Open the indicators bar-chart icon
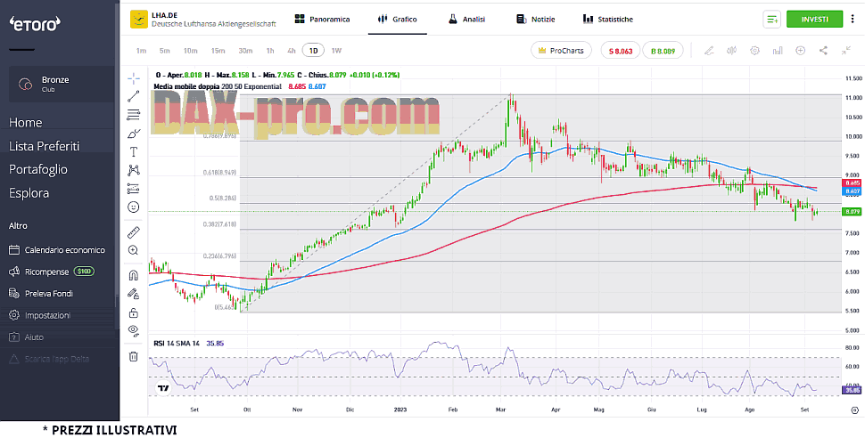This screenshot has height=438, width=865. tap(778, 51)
